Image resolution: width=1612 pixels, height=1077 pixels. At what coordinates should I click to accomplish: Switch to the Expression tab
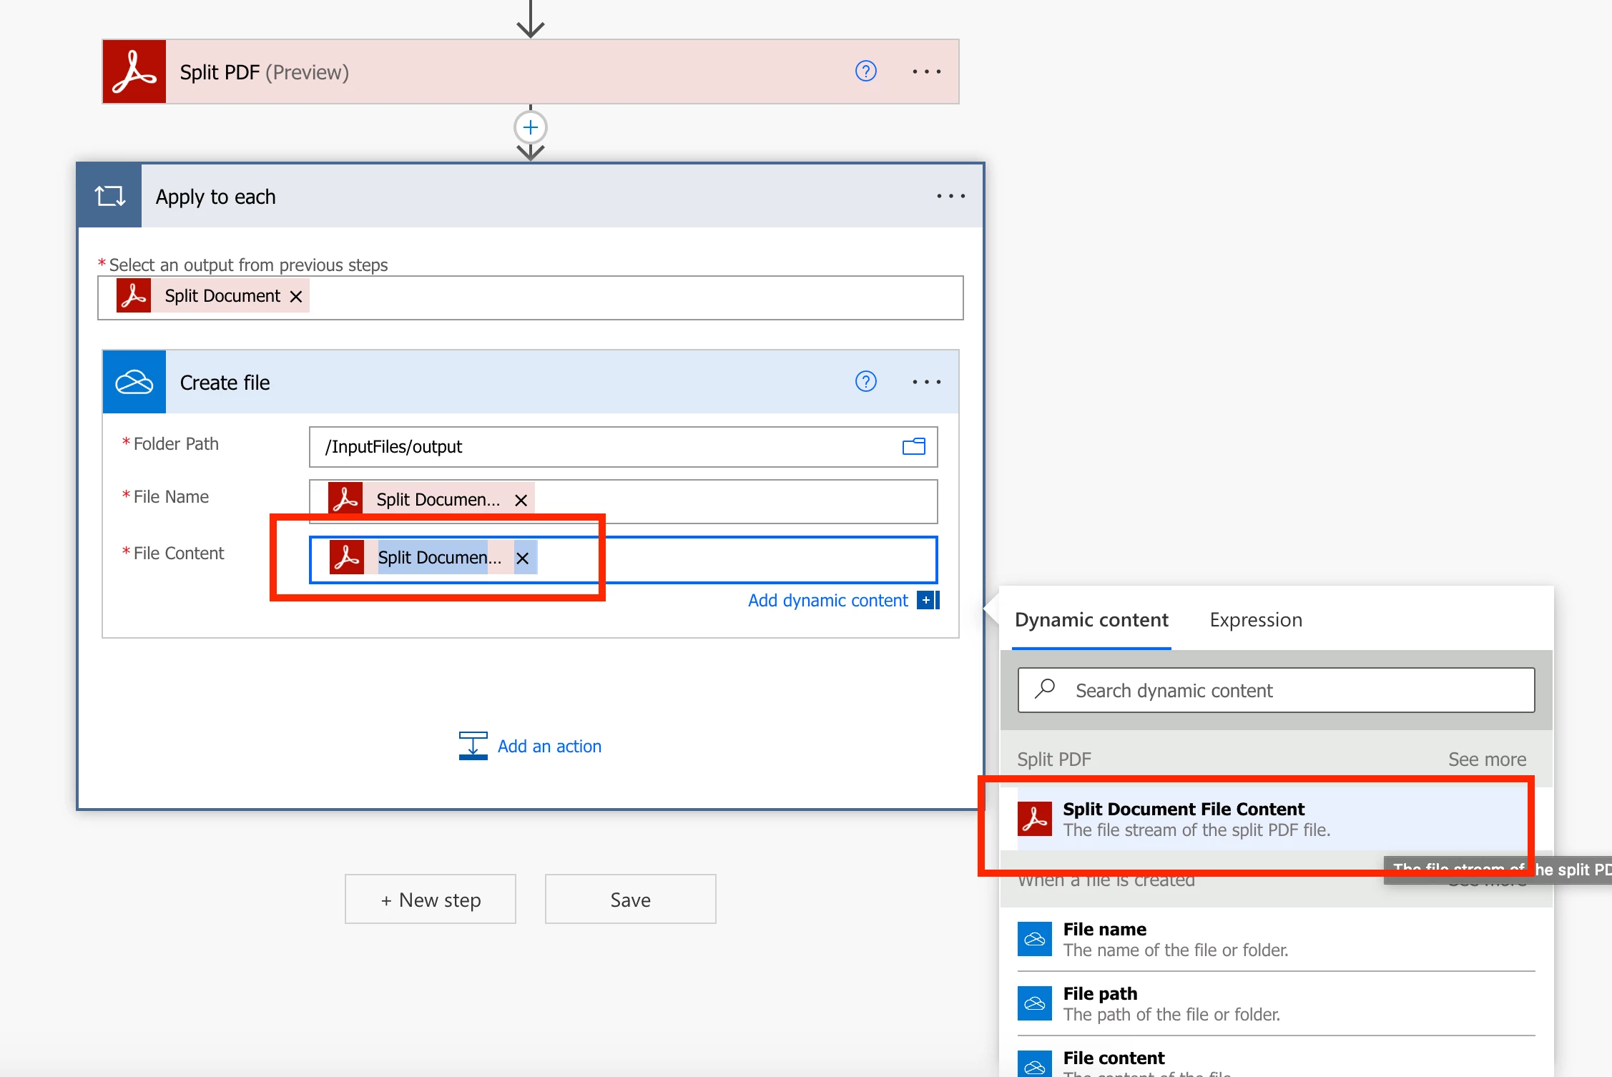tap(1255, 620)
